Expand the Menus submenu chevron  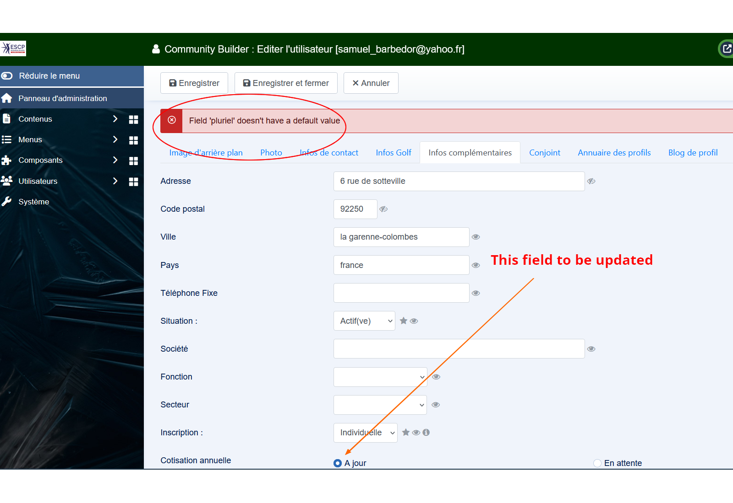pos(115,139)
